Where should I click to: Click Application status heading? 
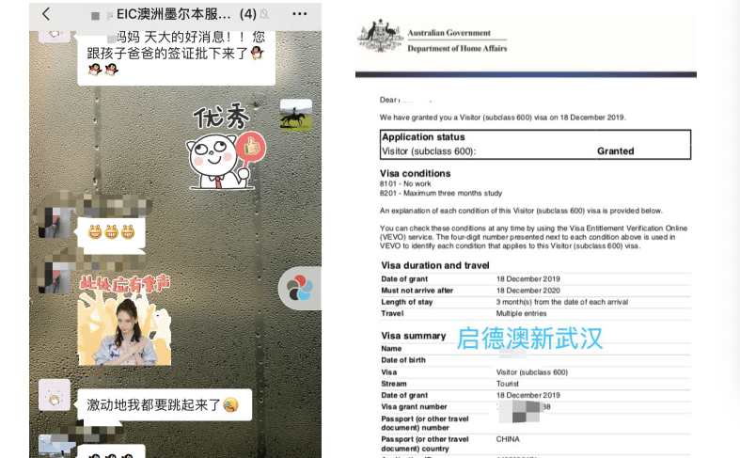(423, 137)
